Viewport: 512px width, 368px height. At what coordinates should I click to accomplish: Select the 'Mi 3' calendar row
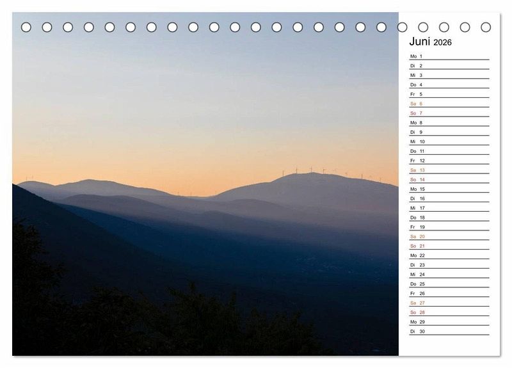(449, 75)
